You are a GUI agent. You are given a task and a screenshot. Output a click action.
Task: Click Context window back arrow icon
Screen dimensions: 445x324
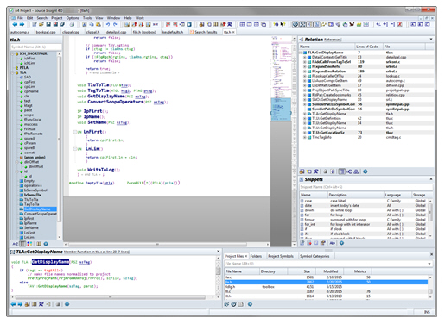click(13, 304)
